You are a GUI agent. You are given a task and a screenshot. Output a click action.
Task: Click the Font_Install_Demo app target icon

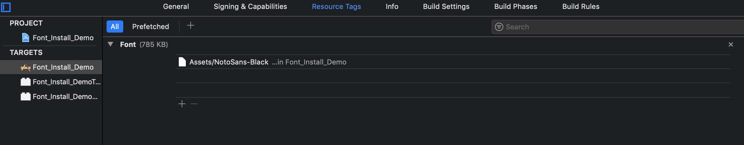(25, 67)
